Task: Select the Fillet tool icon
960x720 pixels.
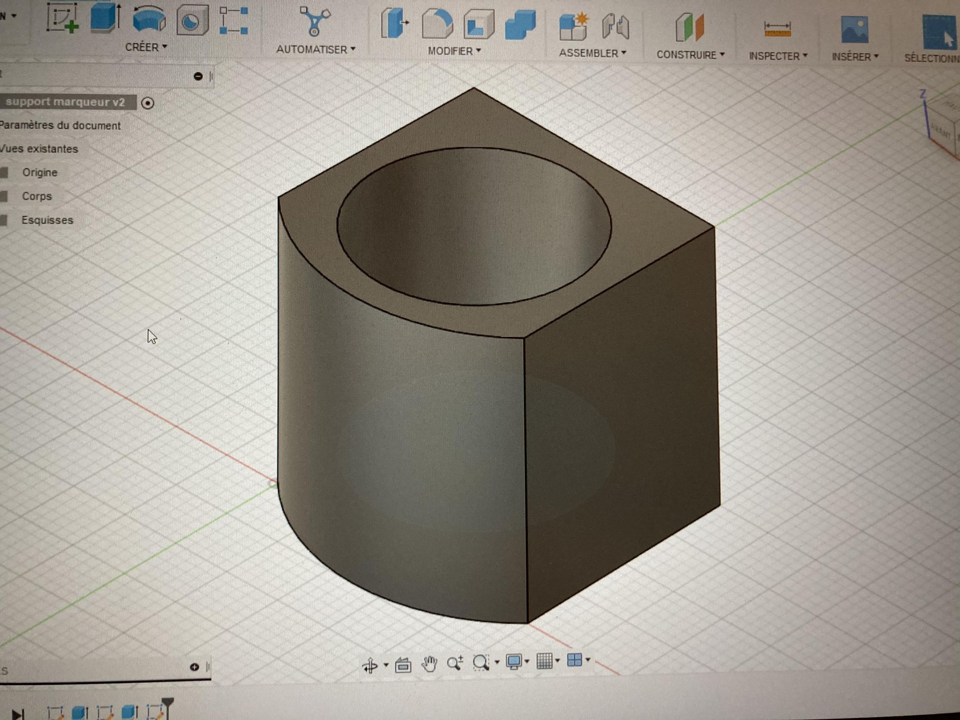Action: pos(437,24)
